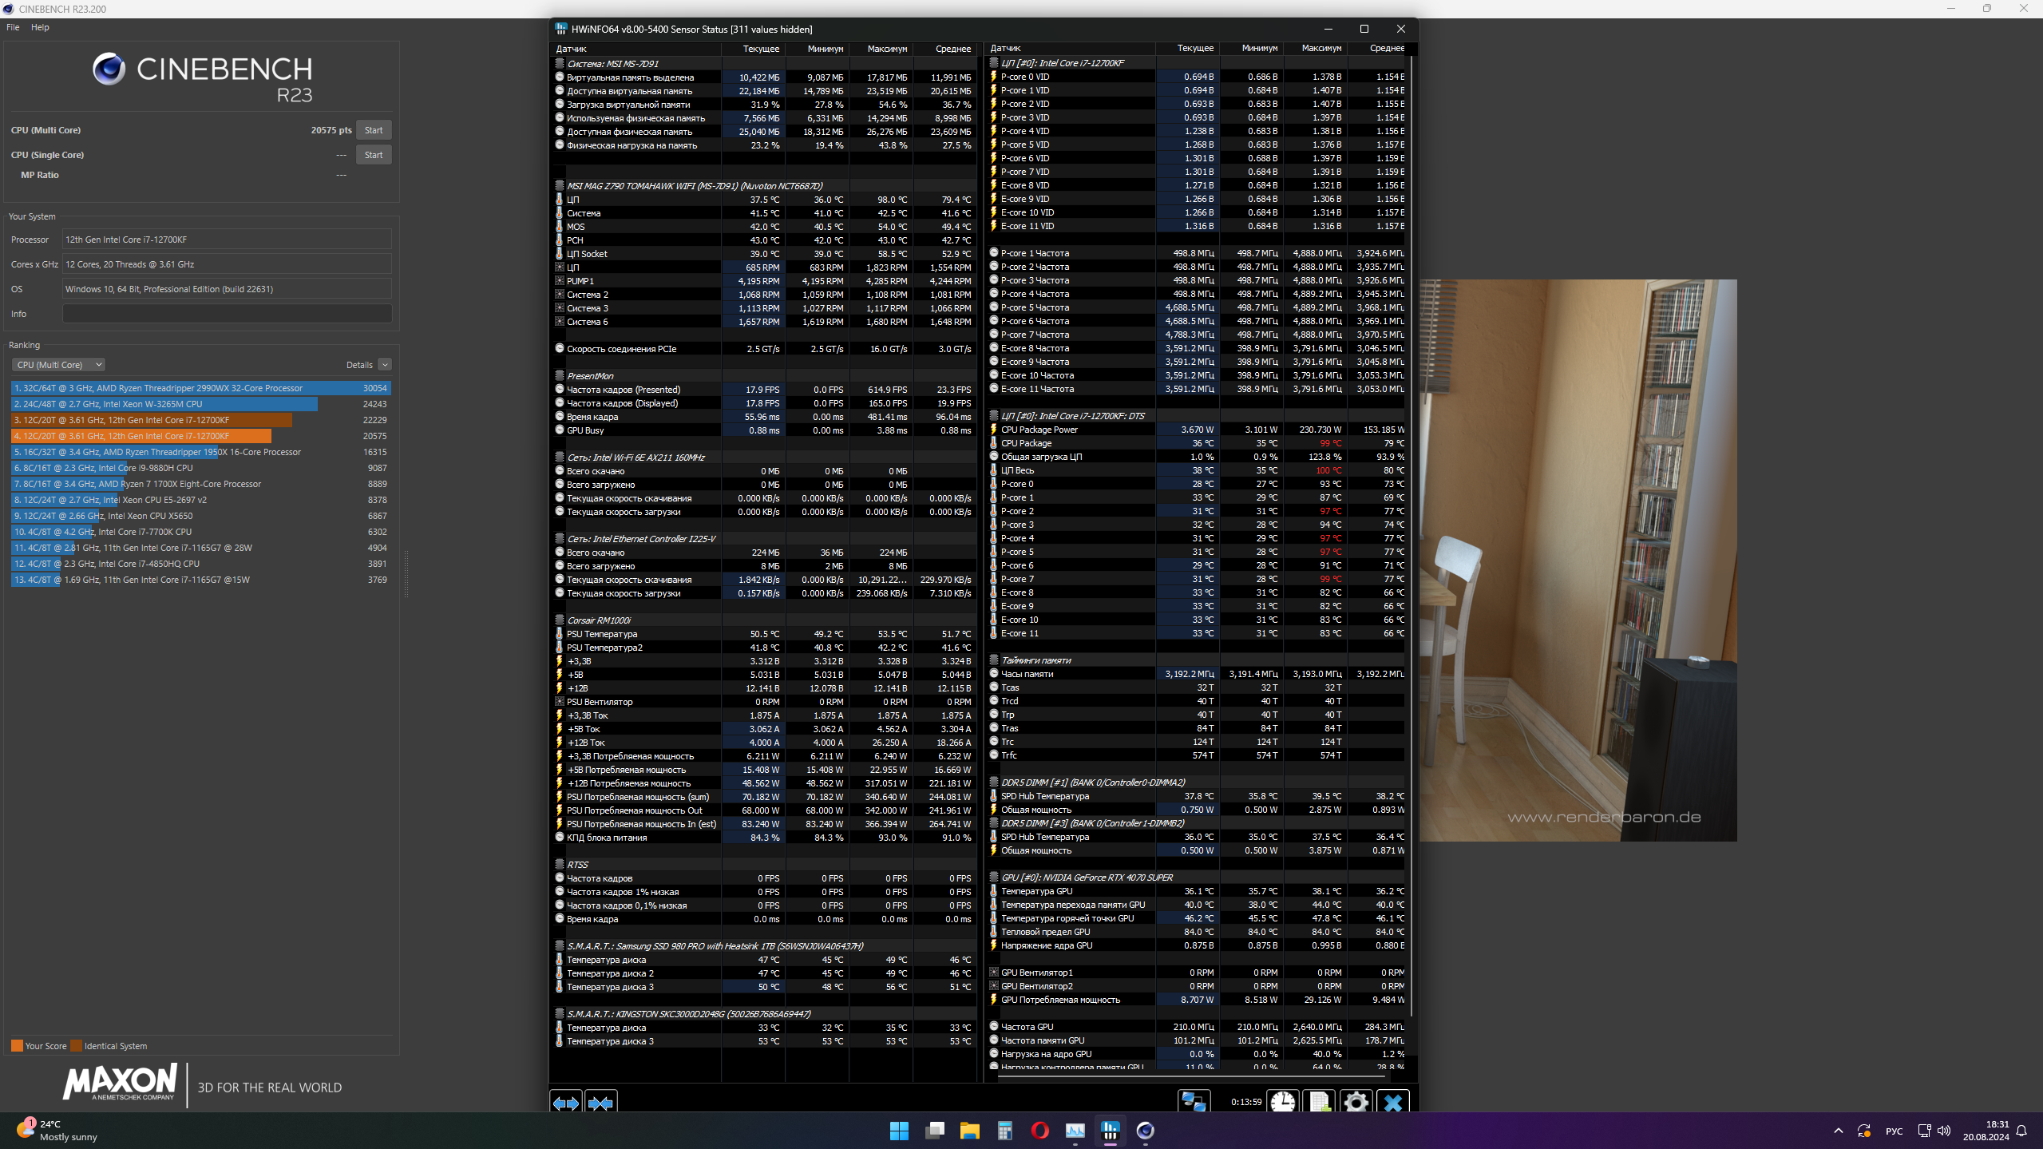Start logging with the sheet-plus icon
2043x1149 pixels.
[x=1319, y=1103]
